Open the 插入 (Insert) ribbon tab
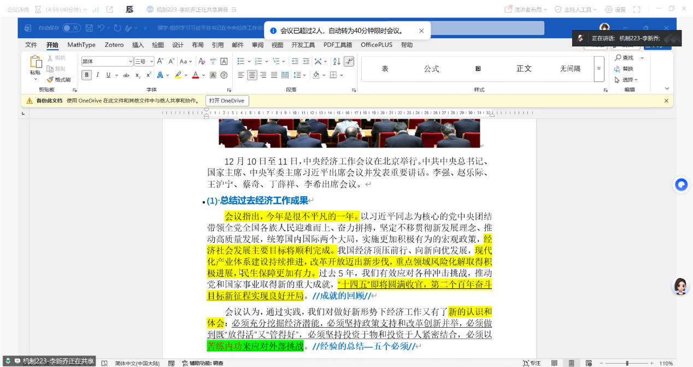Image resolution: width=693 pixels, height=367 pixels. pyautogui.click(x=138, y=45)
